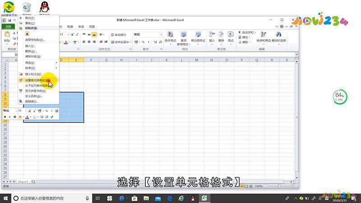Viewport: 361px width, 203px height.
Task: Choose 插入批注 (Insert Comment) entry
Action: (x=33, y=74)
